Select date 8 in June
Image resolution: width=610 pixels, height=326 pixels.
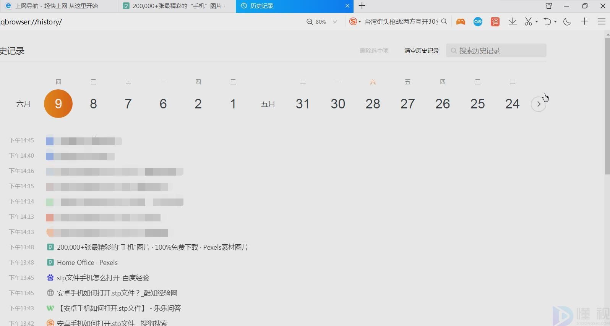point(93,103)
